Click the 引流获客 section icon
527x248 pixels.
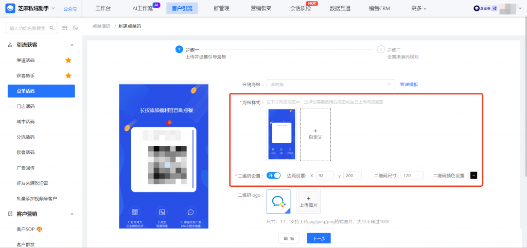(10, 45)
